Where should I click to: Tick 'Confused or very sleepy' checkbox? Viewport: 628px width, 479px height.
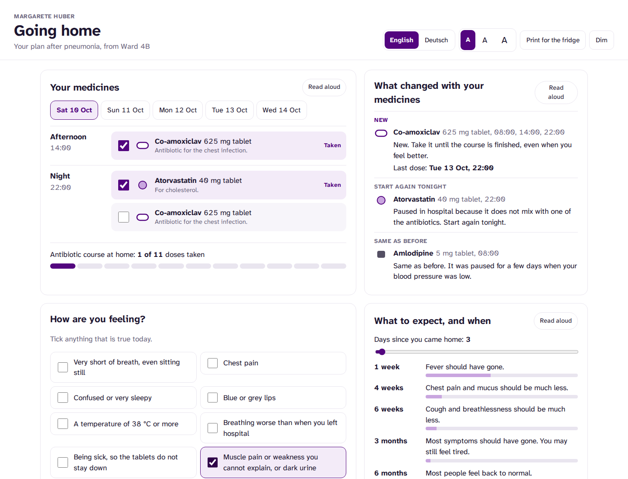point(63,398)
